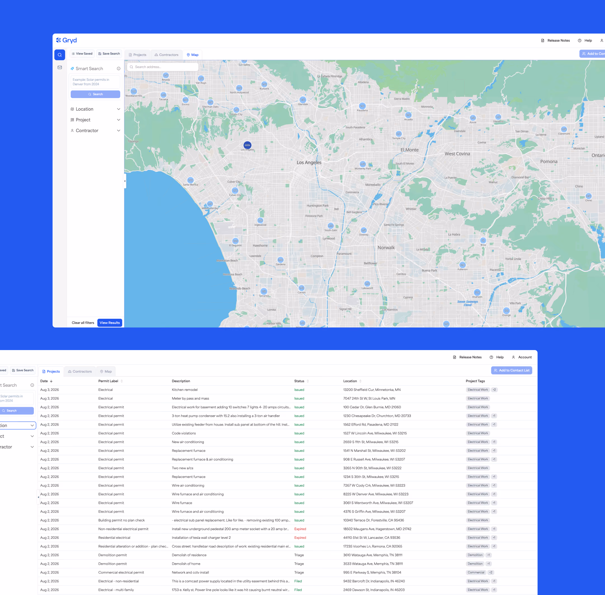The height and width of the screenshot is (595, 605).
Task: Click the +2 tag on the Minnetonka row
Action: (x=494, y=390)
